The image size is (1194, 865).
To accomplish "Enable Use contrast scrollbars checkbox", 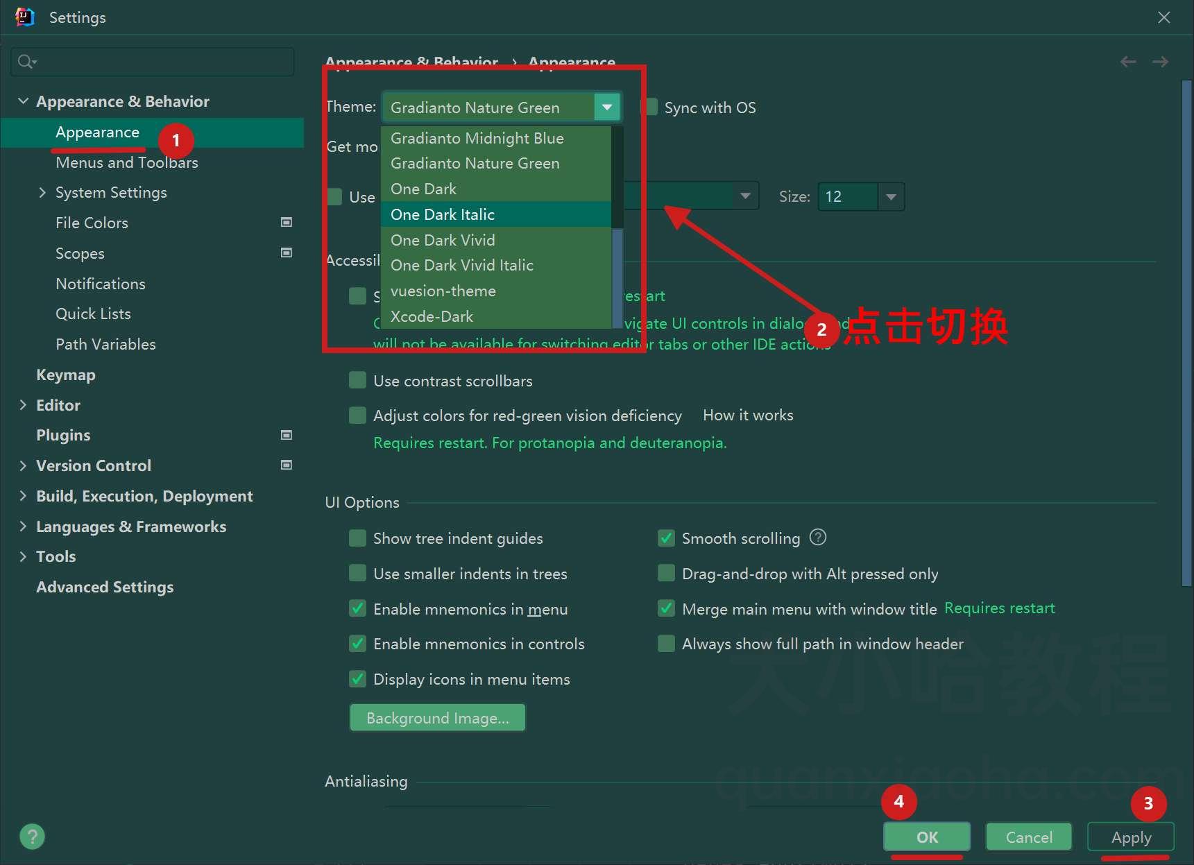I will pyautogui.click(x=357, y=380).
